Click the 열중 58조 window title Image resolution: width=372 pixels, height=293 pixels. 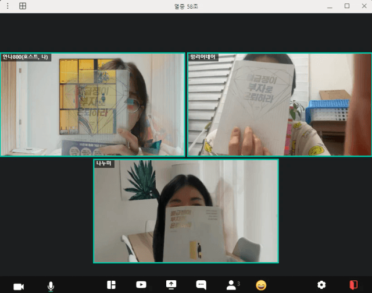pyautogui.click(x=186, y=6)
